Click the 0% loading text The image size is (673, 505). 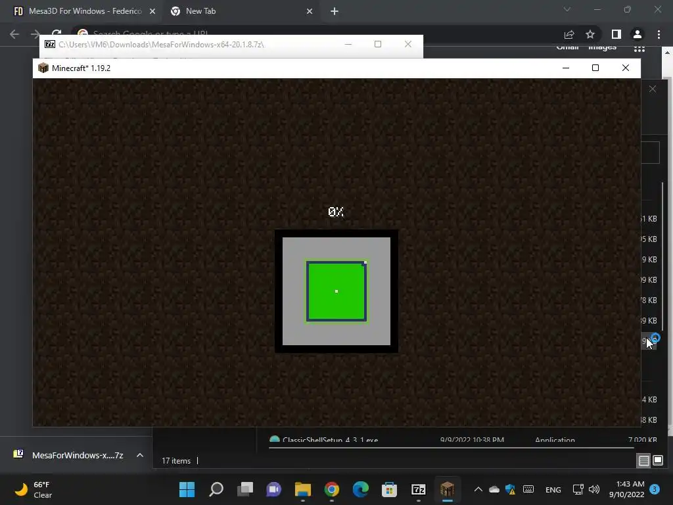coord(336,212)
